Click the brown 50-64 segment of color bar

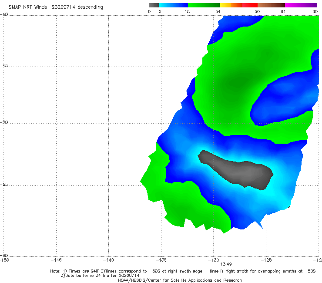(271, 5)
